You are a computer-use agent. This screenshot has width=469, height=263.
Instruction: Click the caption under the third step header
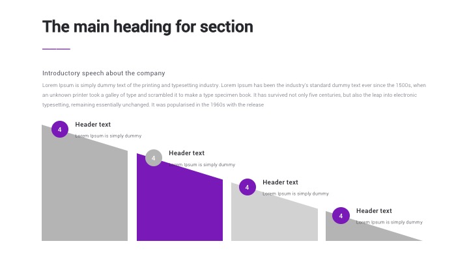(x=296, y=194)
